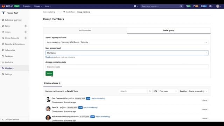224x126 pixels.
Task: Click the Members icon in sidebar
Action: (3, 68)
